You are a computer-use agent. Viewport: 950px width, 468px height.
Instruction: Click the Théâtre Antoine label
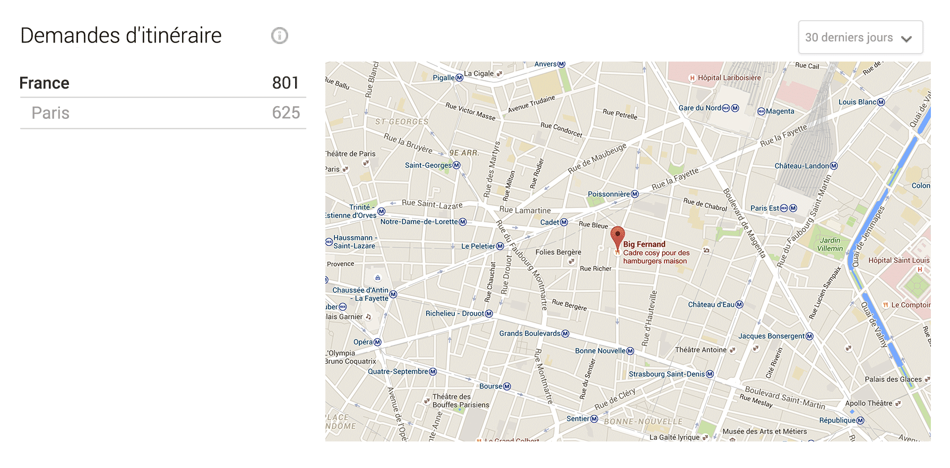pyautogui.click(x=701, y=350)
